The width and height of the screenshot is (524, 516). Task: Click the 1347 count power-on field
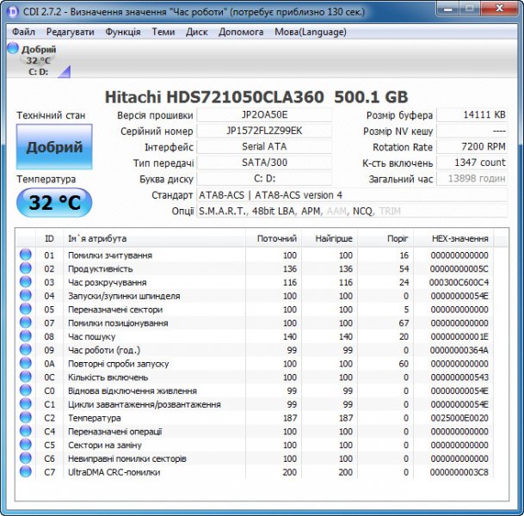472,163
